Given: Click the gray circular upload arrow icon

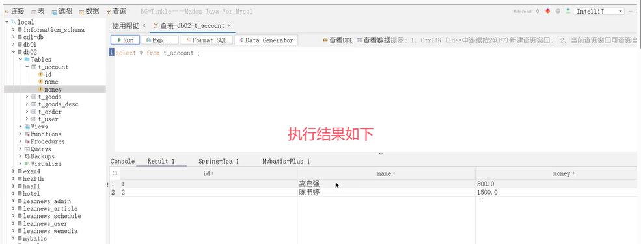Looking at the screenshot, I should click(x=558, y=12).
